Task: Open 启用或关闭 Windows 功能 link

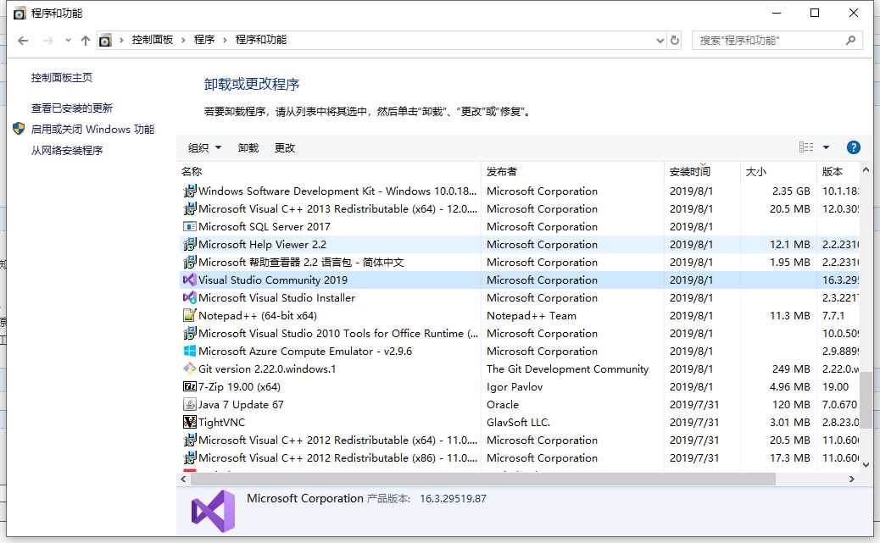Action: tap(92, 130)
